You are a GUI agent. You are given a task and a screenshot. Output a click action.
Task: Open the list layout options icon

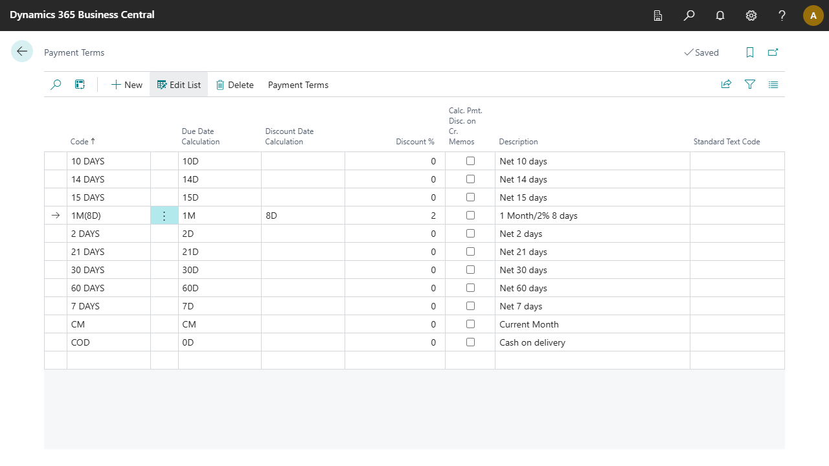coord(773,85)
